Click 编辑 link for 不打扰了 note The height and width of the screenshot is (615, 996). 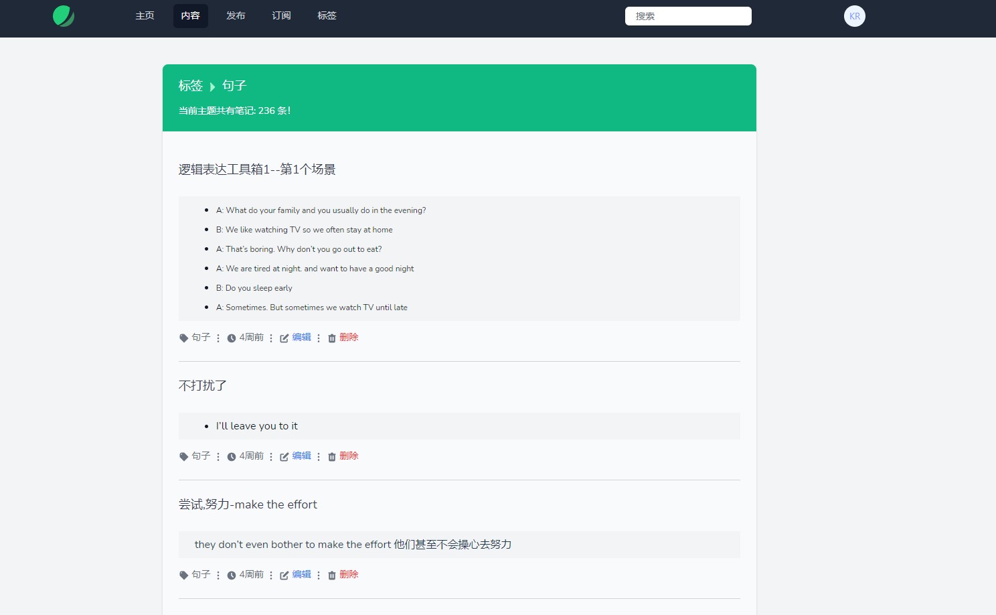click(302, 456)
